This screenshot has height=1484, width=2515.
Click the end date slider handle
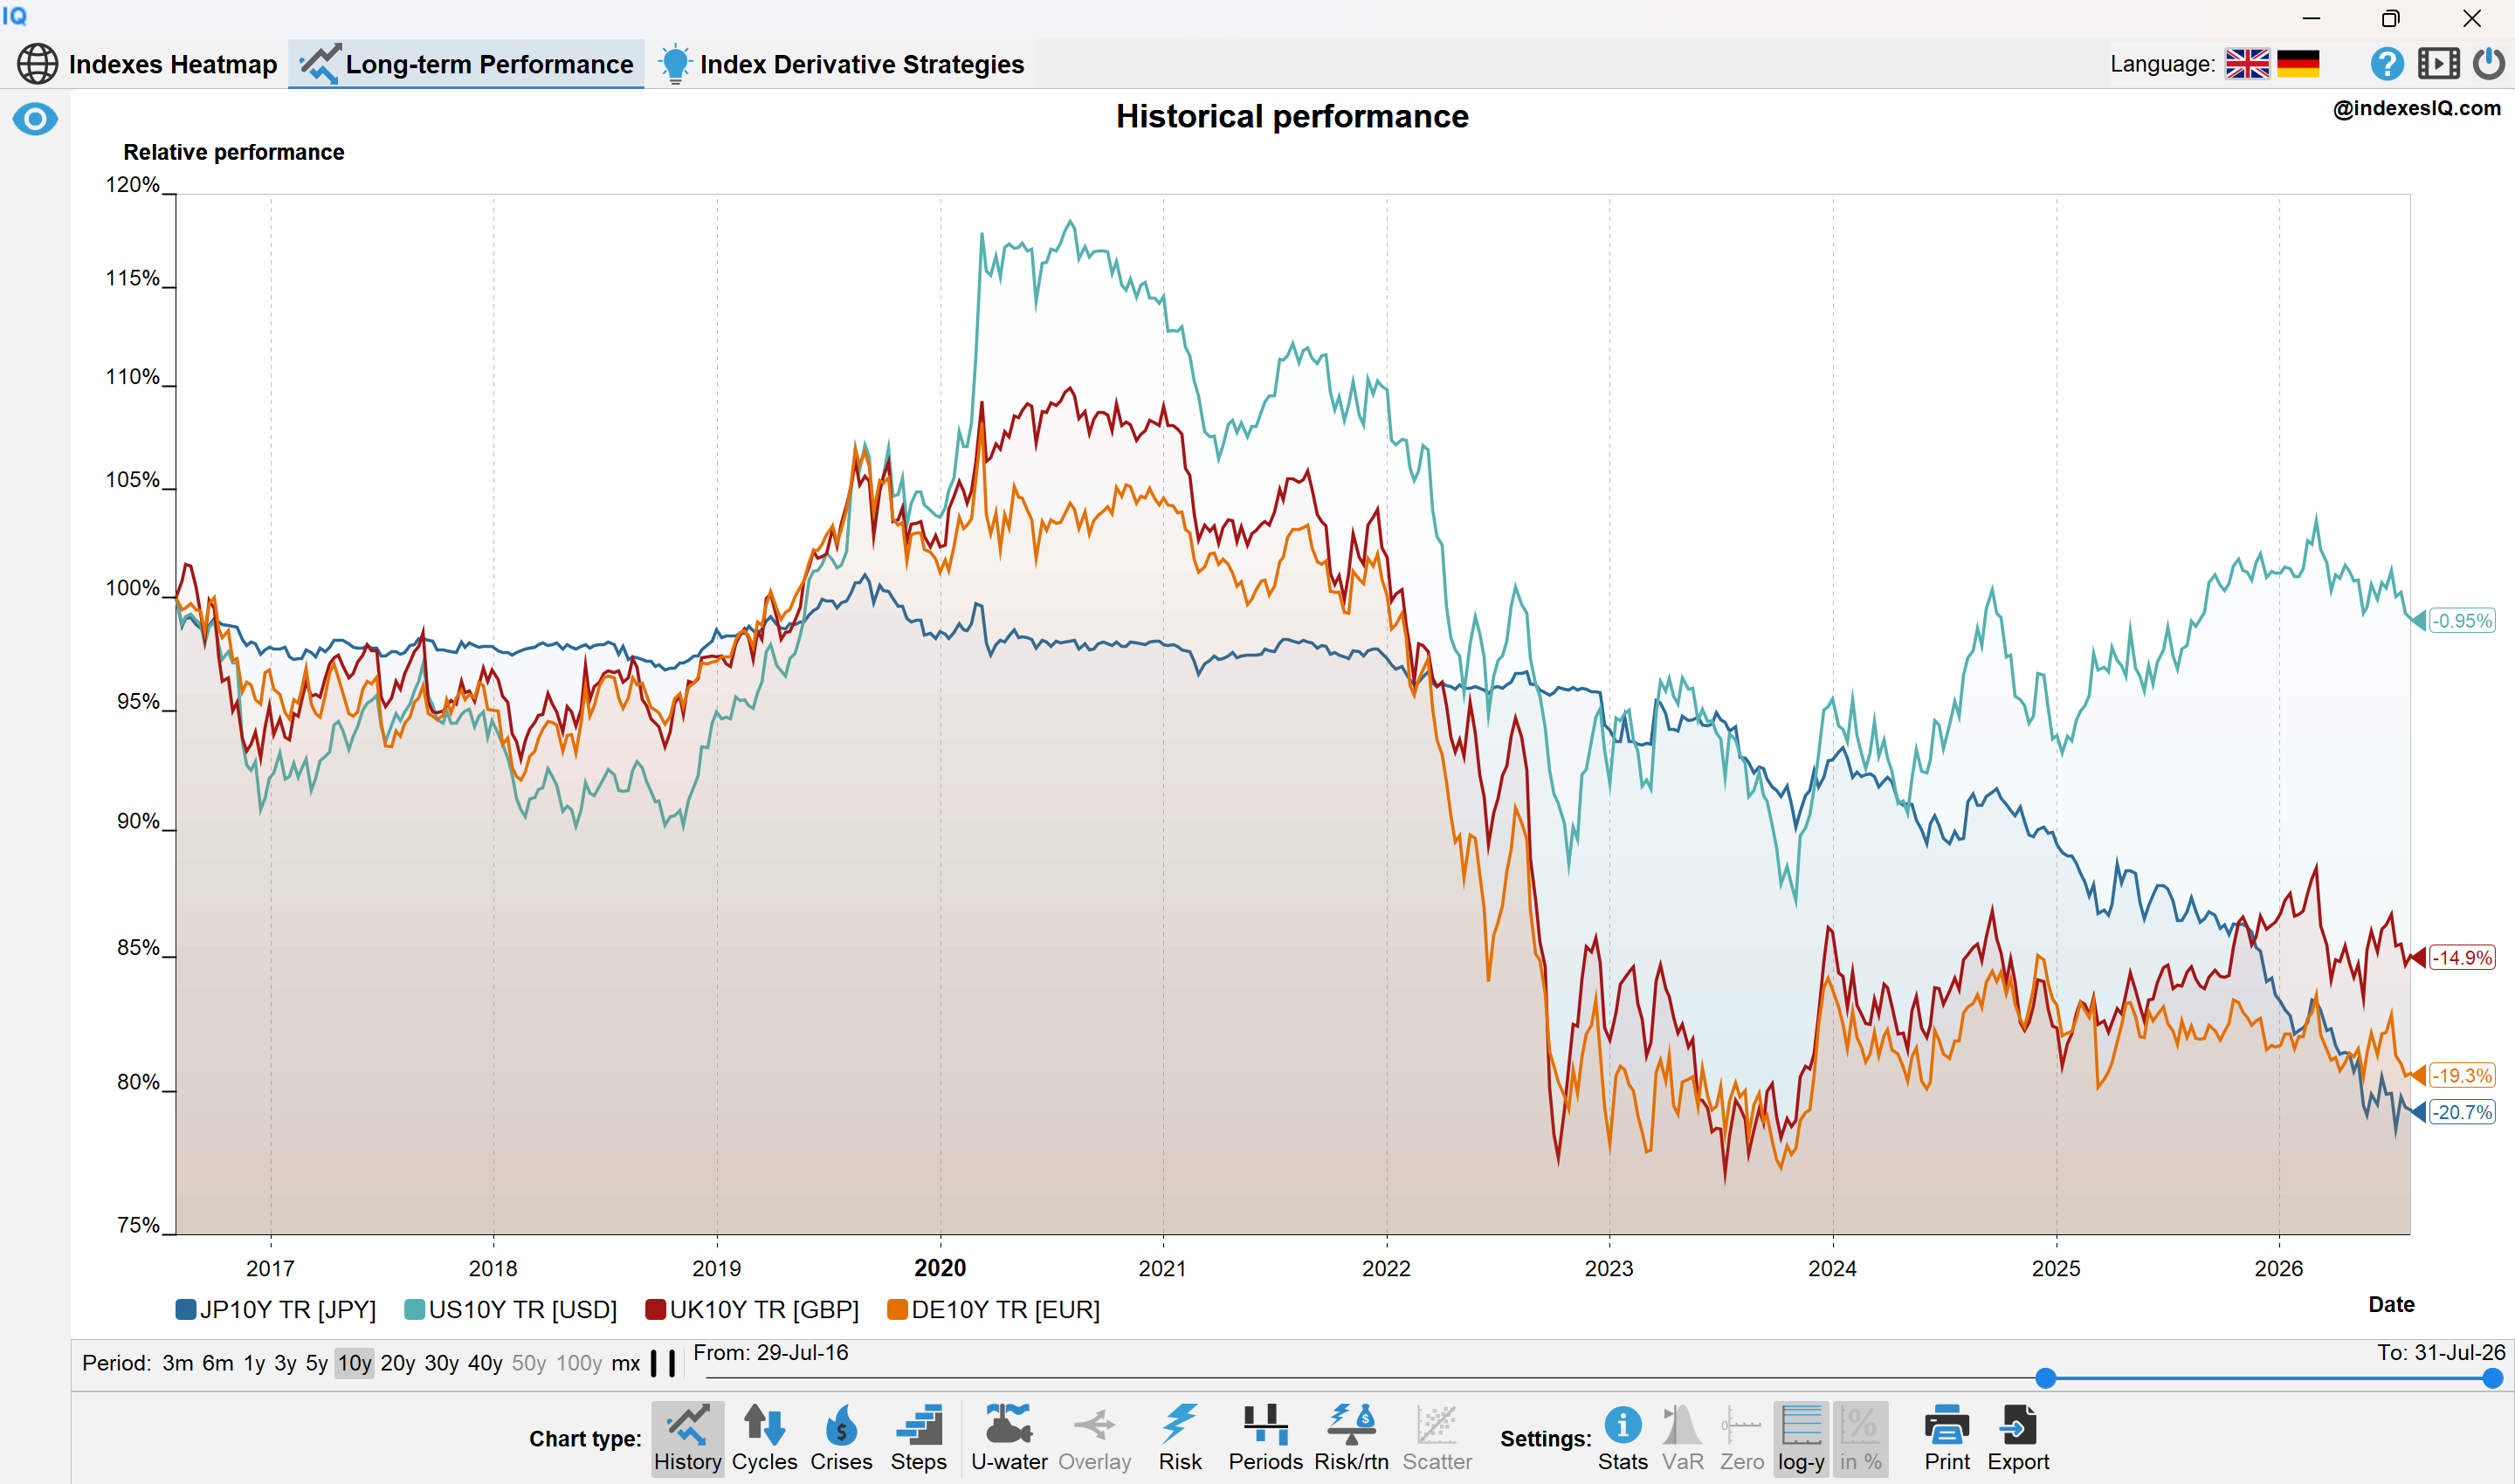(2492, 1378)
